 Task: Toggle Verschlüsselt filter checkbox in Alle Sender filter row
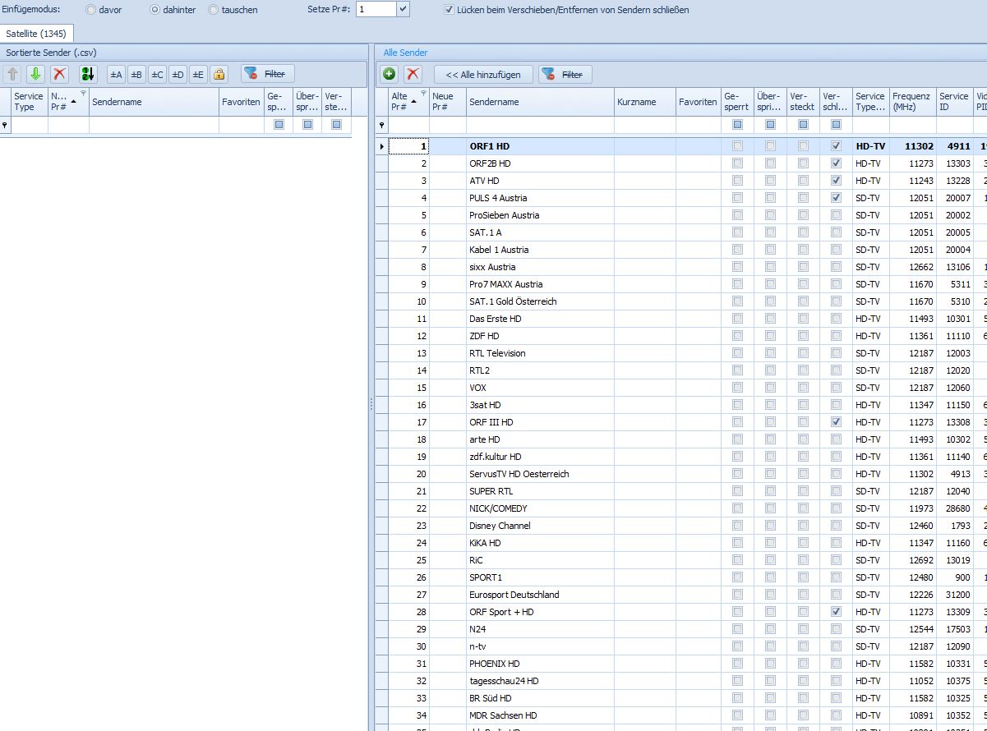coord(836,125)
